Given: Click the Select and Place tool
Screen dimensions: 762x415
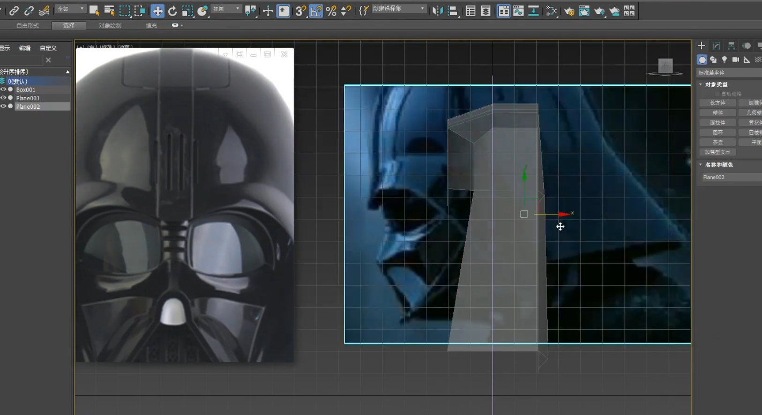Looking at the screenshot, I should click(x=203, y=10).
